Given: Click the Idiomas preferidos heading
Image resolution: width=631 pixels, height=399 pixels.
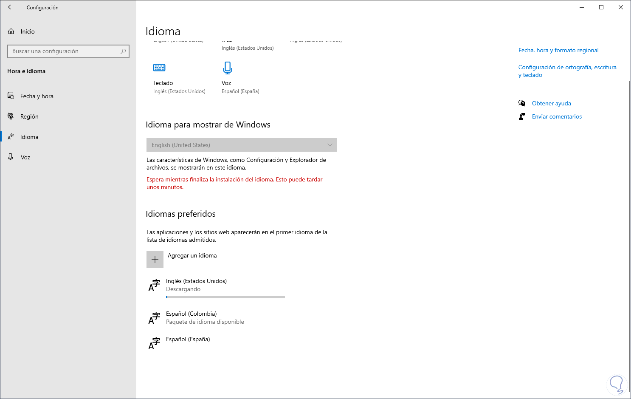Looking at the screenshot, I should 180,214.
